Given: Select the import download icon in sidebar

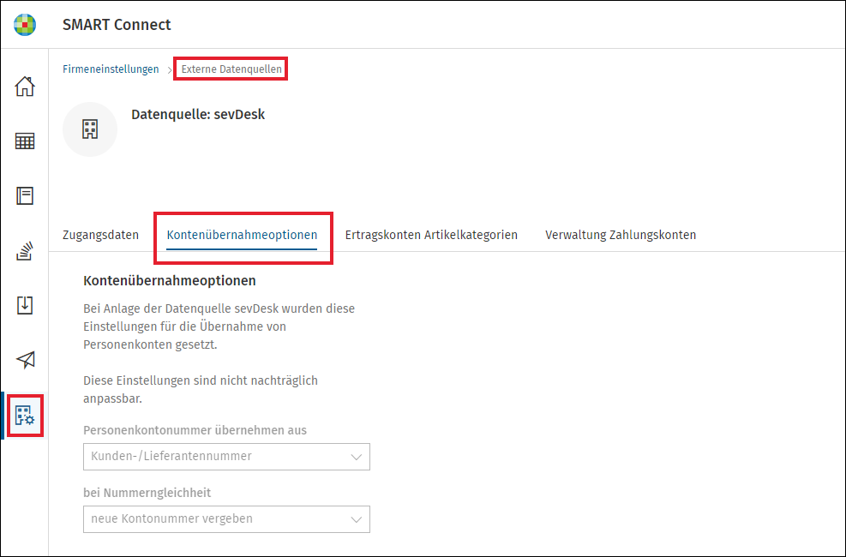Looking at the screenshot, I should coord(25,305).
